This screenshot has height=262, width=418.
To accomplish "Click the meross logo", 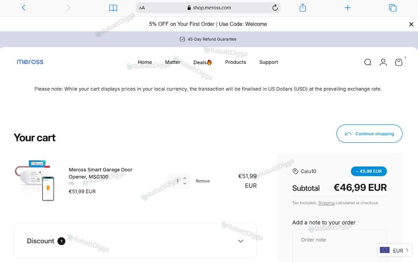I will (30, 62).
